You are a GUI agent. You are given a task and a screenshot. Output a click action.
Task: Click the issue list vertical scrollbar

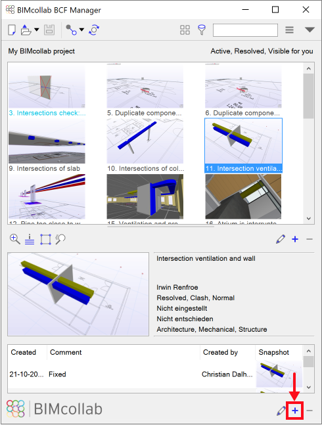[x=309, y=143]
